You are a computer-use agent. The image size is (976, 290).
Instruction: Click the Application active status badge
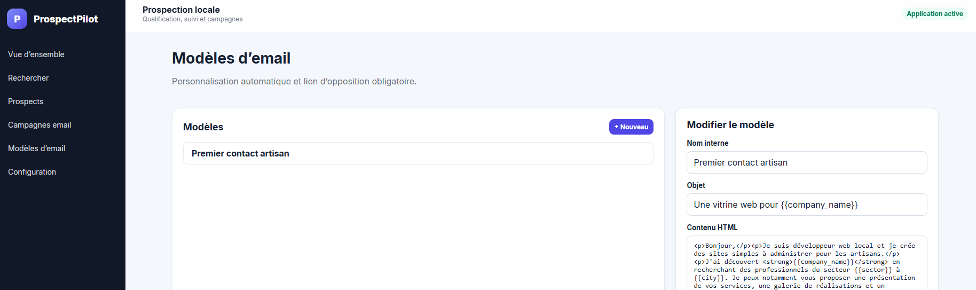tap(934, 14)
